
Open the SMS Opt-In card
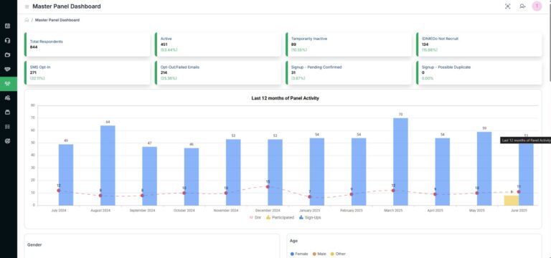(87, 72)
